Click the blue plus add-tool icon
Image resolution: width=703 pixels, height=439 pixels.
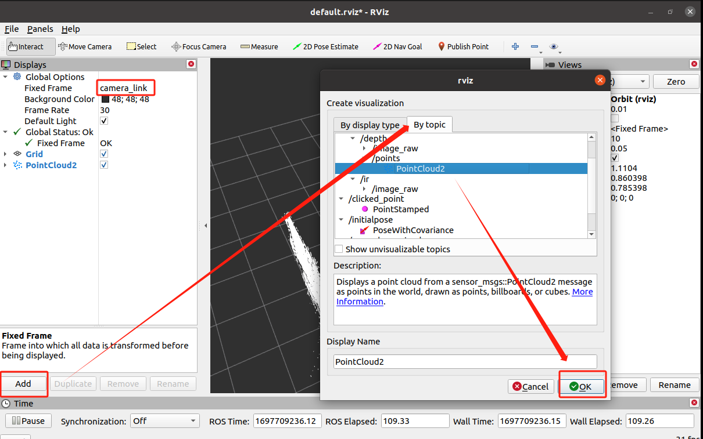[x=515, y=46]
